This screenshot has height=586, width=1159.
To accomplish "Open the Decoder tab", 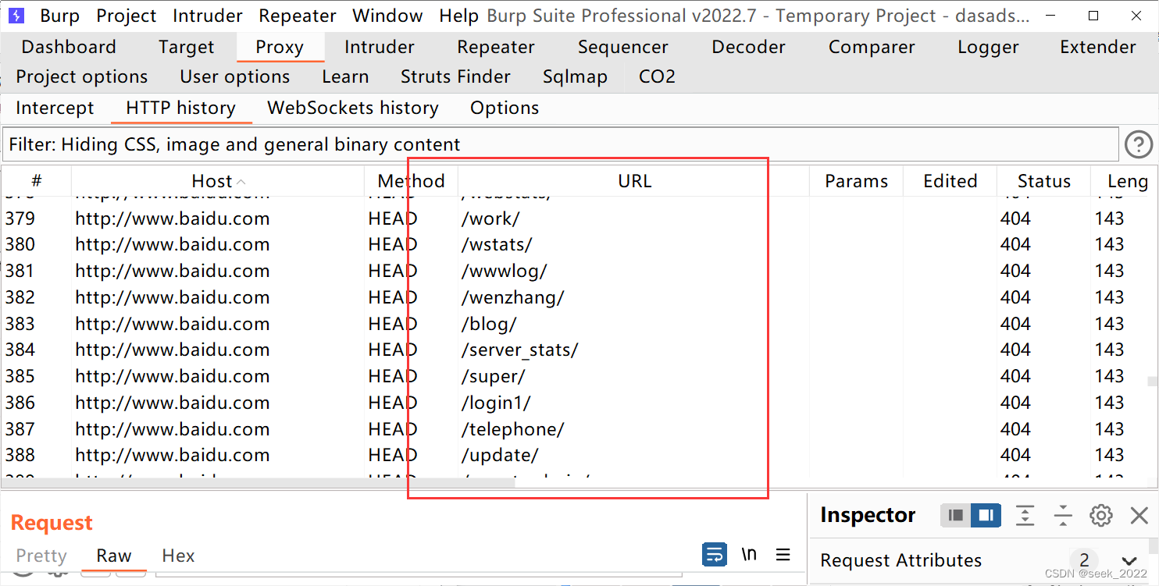I will pos(748,47).
